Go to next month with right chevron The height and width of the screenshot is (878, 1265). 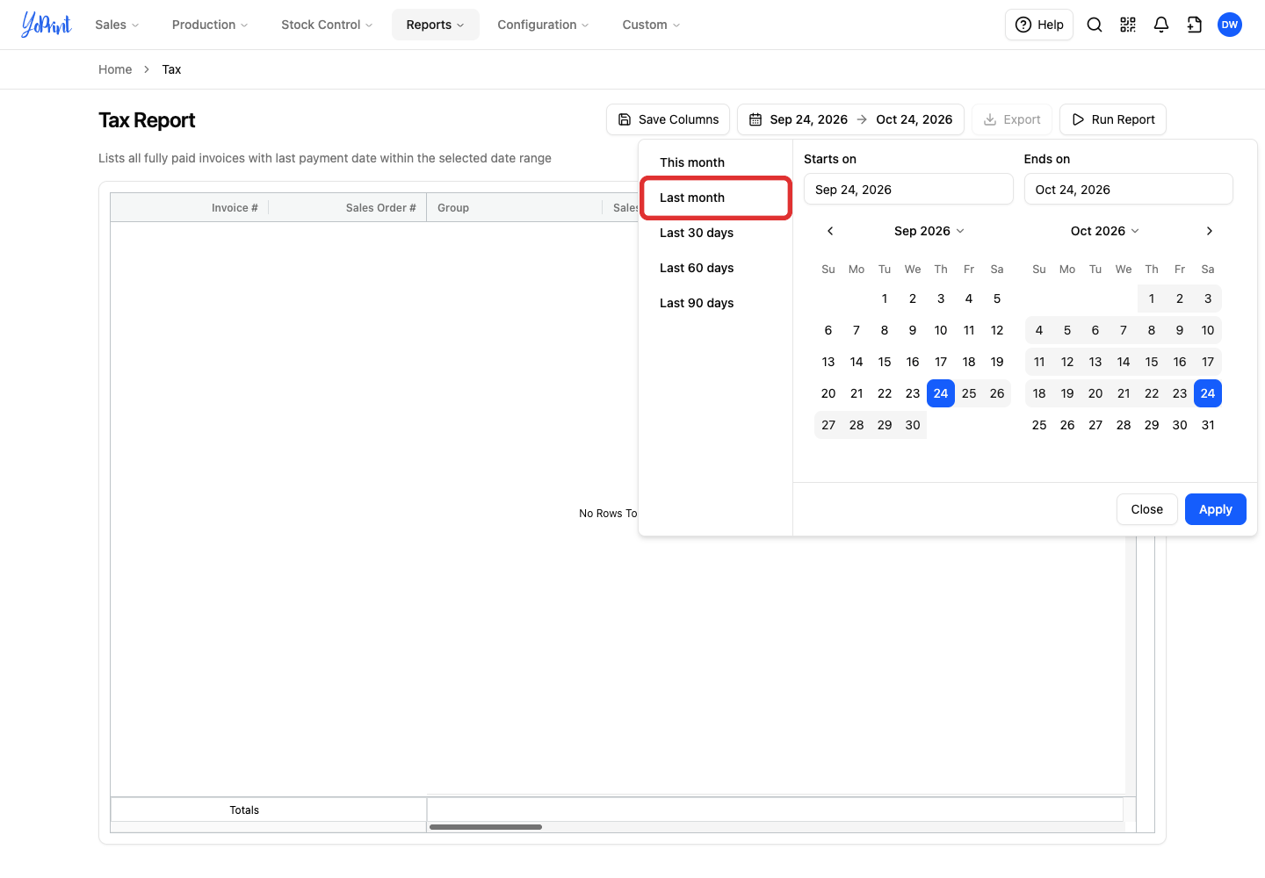point(1210,231)
